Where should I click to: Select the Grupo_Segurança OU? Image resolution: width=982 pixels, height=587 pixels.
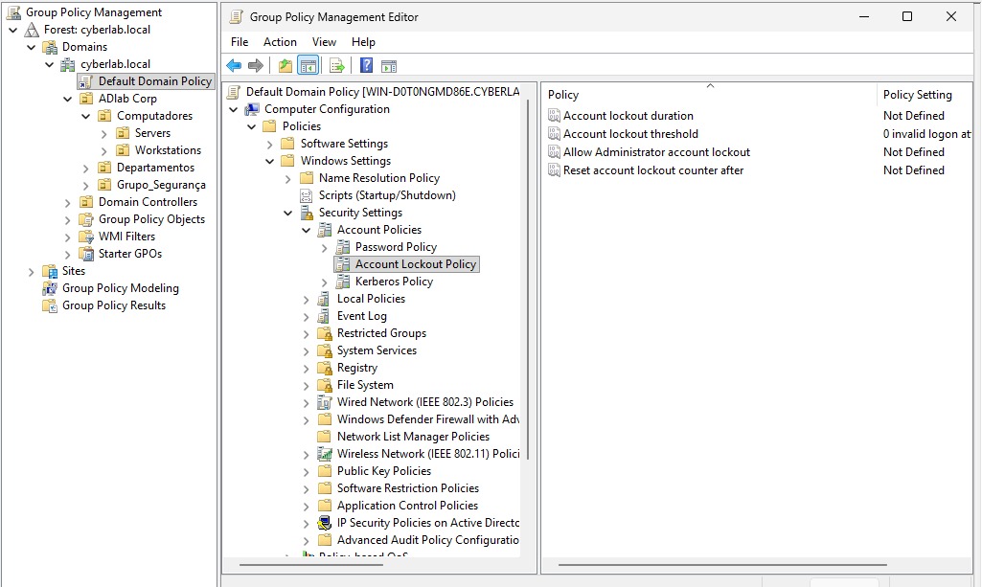click(161, 185)
